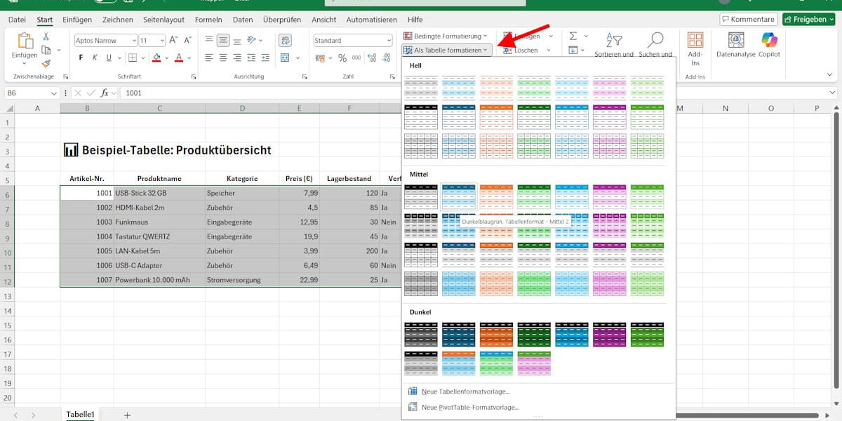Open the Datei tab
The width and height of the screenshot is (842, 421).
[17, 20]
